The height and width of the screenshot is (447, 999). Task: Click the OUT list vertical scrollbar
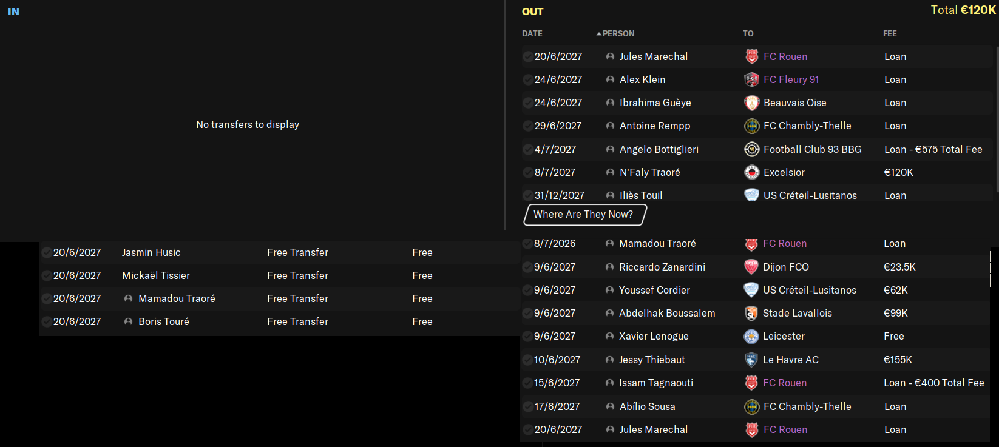coord(996,121)
